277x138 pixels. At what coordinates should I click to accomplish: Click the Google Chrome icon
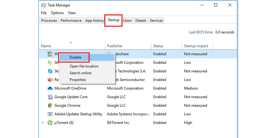tap(50, 105)
